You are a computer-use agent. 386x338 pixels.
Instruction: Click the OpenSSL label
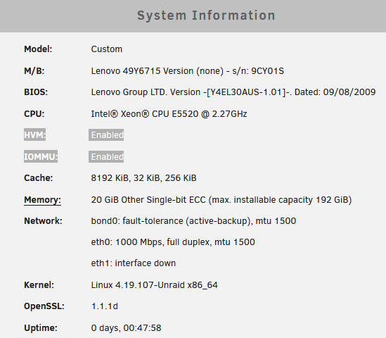(x=44, y=306)
